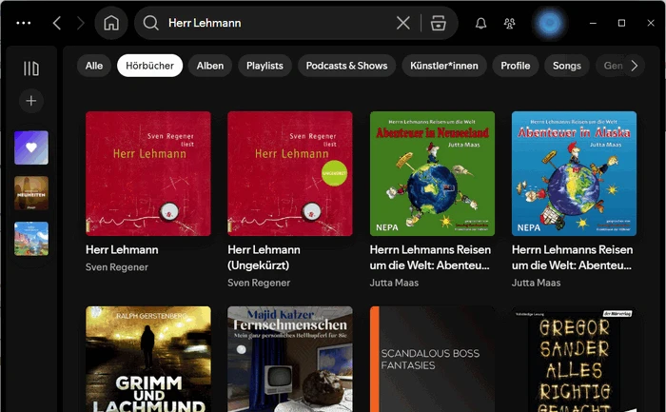
Task: Open the first Herr Lehmann audiobook cover
Action: [148, 174]
